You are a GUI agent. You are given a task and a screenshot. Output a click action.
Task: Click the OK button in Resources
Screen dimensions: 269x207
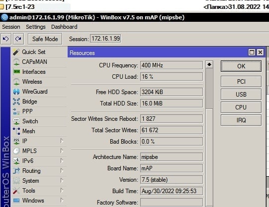pyautogui.click(x=241, y=66)
